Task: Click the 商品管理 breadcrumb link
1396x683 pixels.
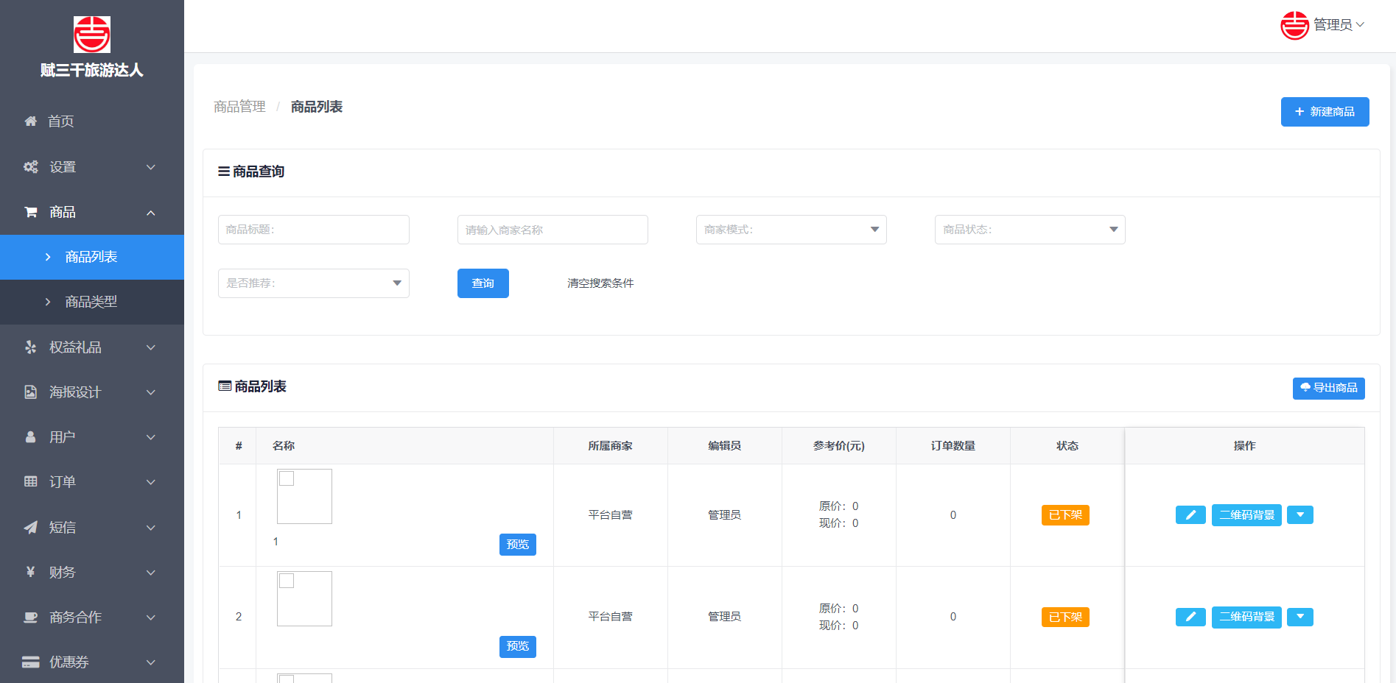Action: coord(239,107)
